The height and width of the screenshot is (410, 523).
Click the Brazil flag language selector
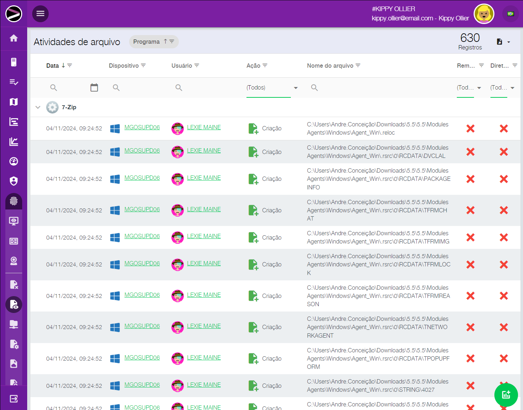pyautogui.click(x=510, y=14)
